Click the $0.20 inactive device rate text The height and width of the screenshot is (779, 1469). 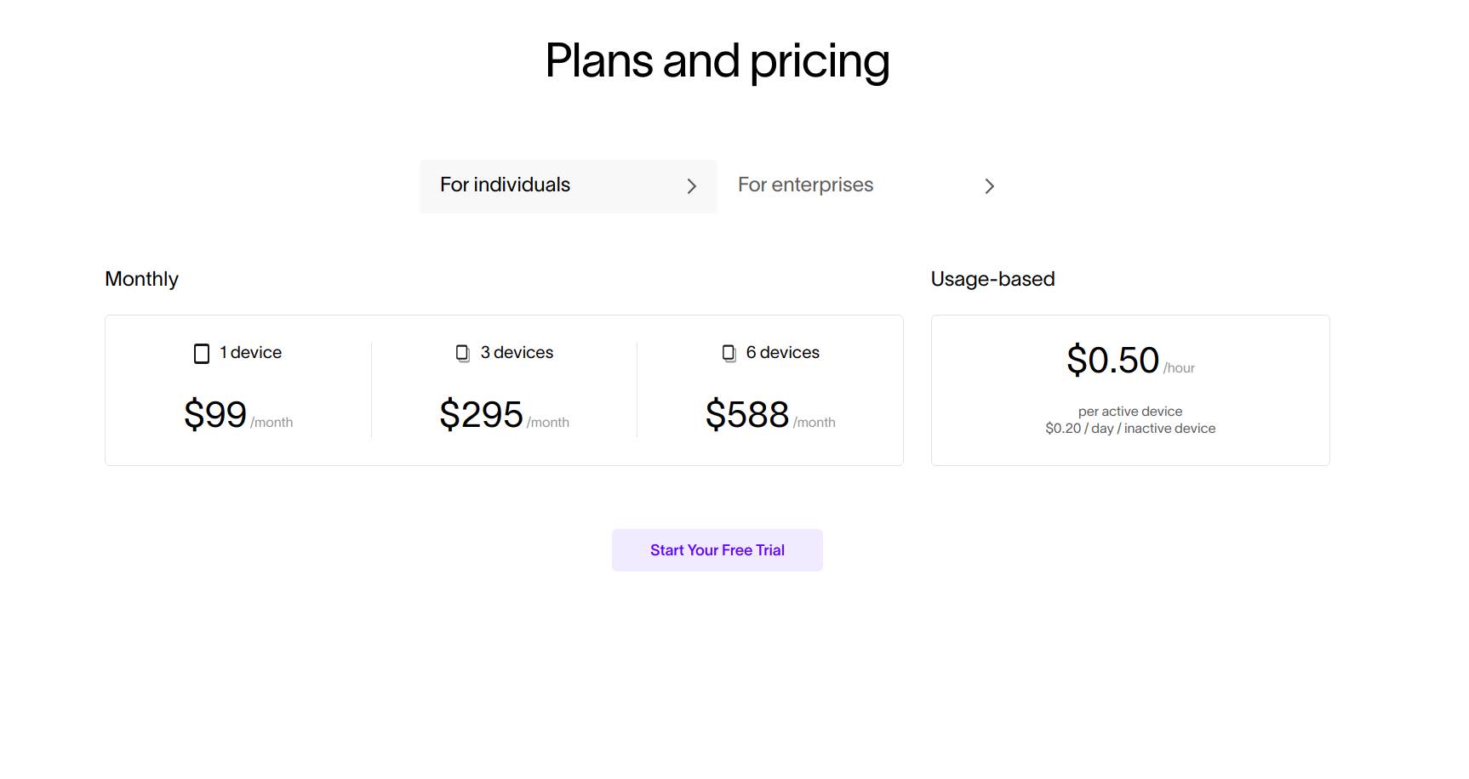pyautogui.click(x=1129, y=429)
